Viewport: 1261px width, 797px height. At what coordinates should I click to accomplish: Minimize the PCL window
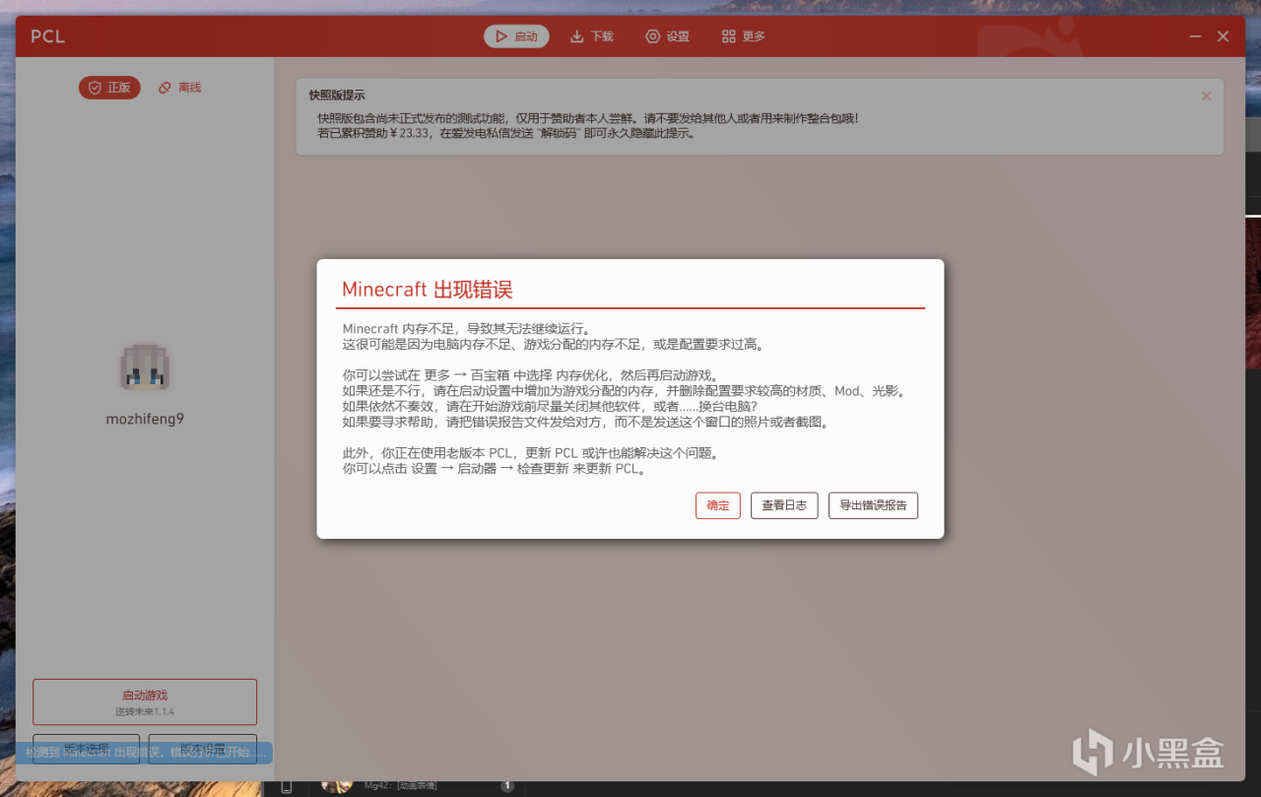(1195, 36)
